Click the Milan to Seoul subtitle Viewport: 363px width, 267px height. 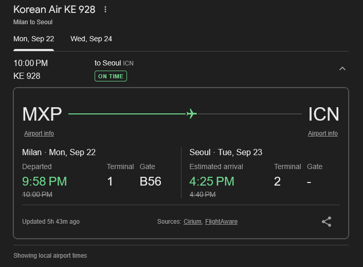33,22
